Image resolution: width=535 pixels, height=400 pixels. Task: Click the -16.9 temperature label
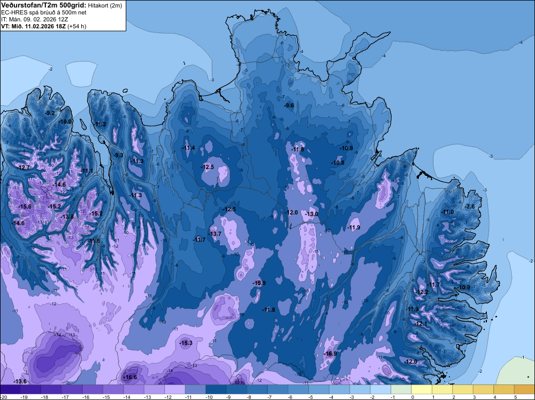(x=330, y=353)
